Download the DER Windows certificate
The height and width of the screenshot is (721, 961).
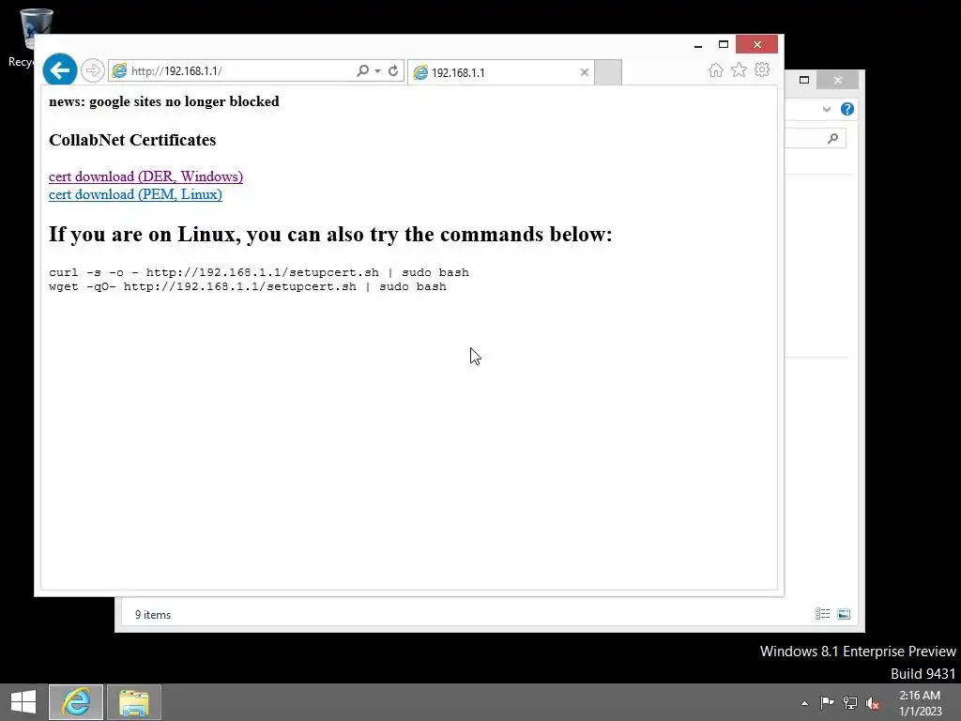[x=145, y=176]
